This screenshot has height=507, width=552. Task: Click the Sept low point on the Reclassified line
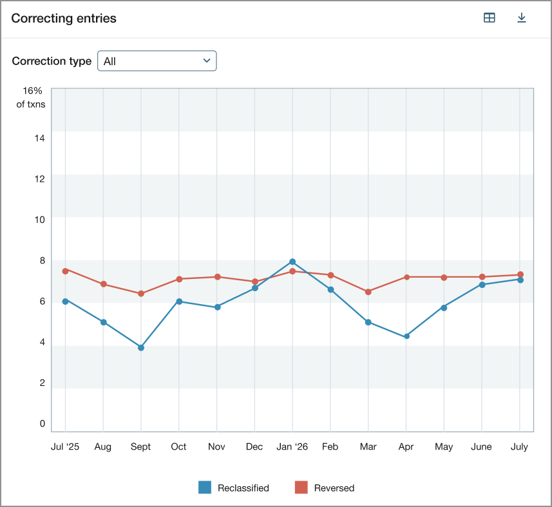[140, 347]
